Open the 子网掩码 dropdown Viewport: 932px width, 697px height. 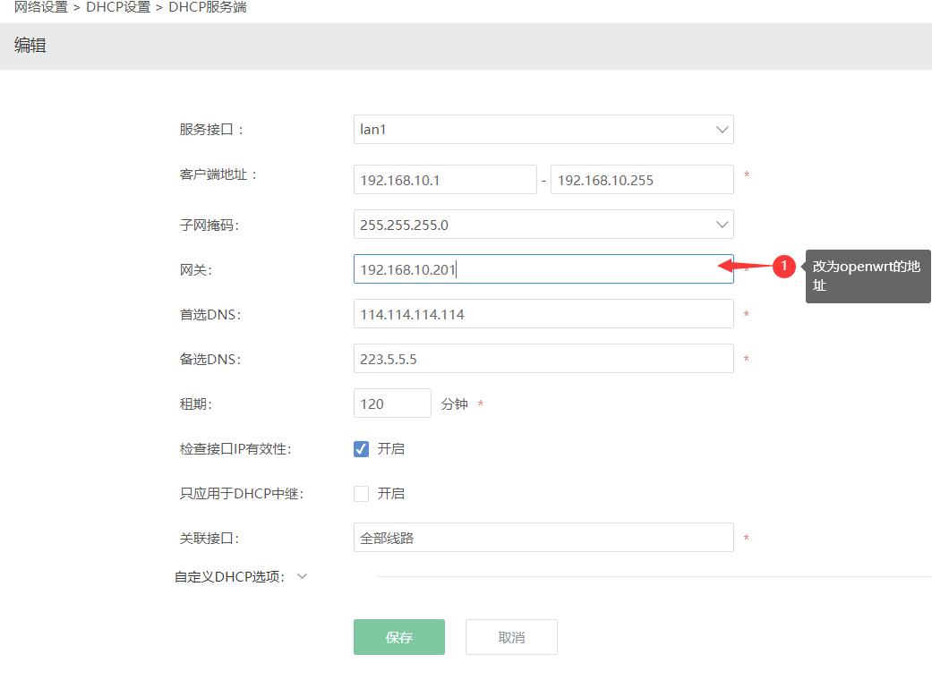[x=543, y=224]
